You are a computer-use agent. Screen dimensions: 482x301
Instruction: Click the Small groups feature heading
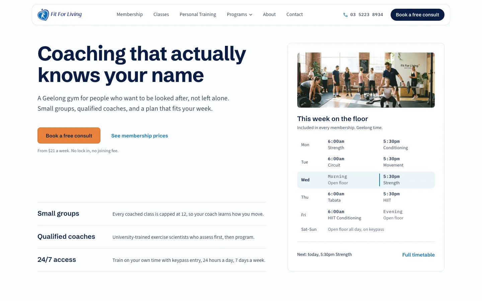tap(58, 213)
